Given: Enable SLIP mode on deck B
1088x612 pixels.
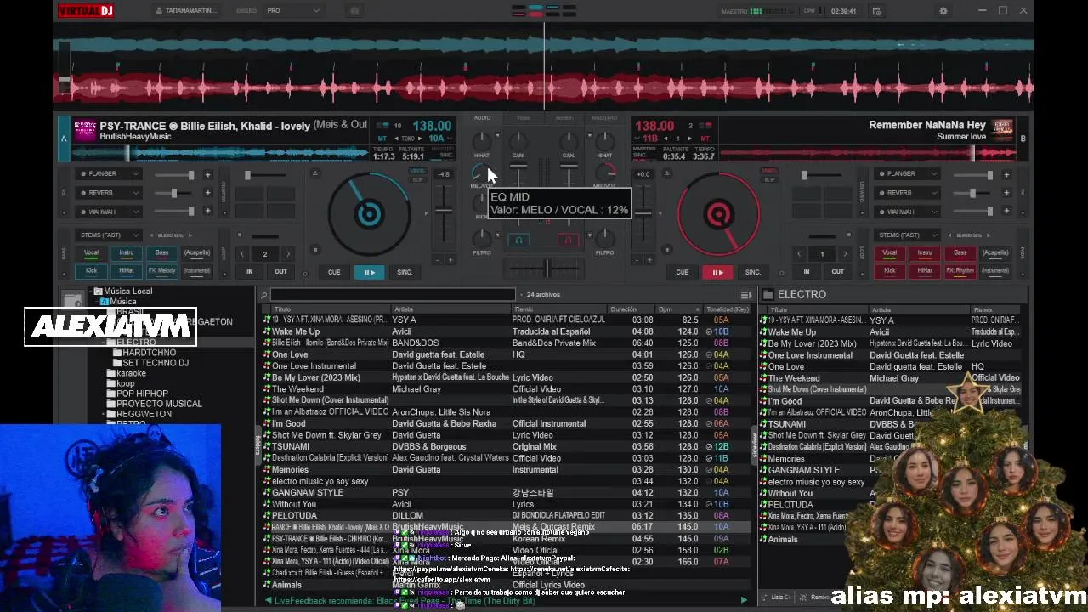Looking at the screenshot, I should pyautogui.click(x=769, y=179).
